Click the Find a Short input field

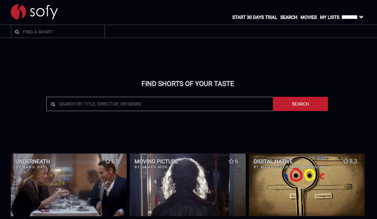pyautogui.click(x=58, y=31)
